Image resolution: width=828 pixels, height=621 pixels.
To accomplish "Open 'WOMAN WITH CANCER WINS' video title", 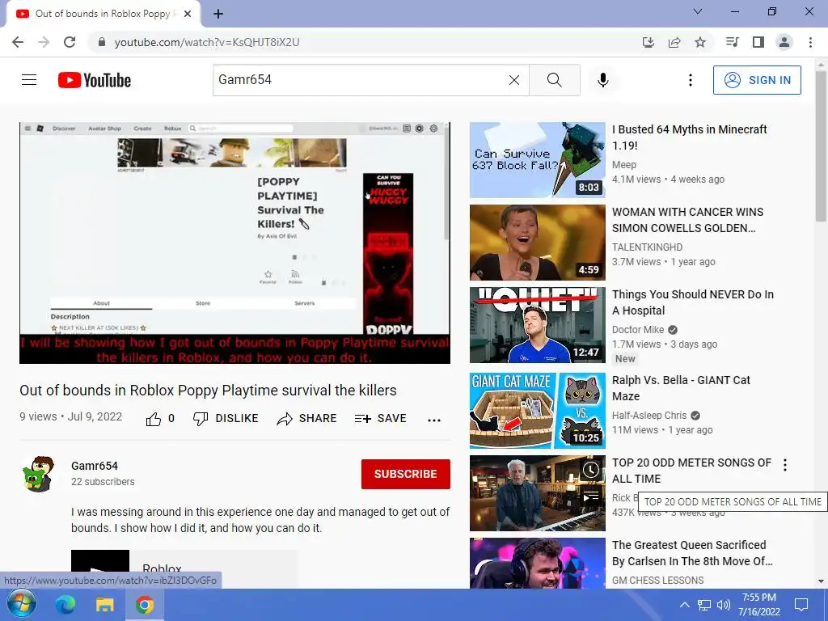I will pyautogui.click(x=687, y=220).
